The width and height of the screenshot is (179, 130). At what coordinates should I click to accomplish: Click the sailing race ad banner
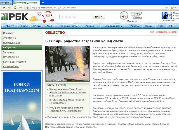click(x=22, y=101)
